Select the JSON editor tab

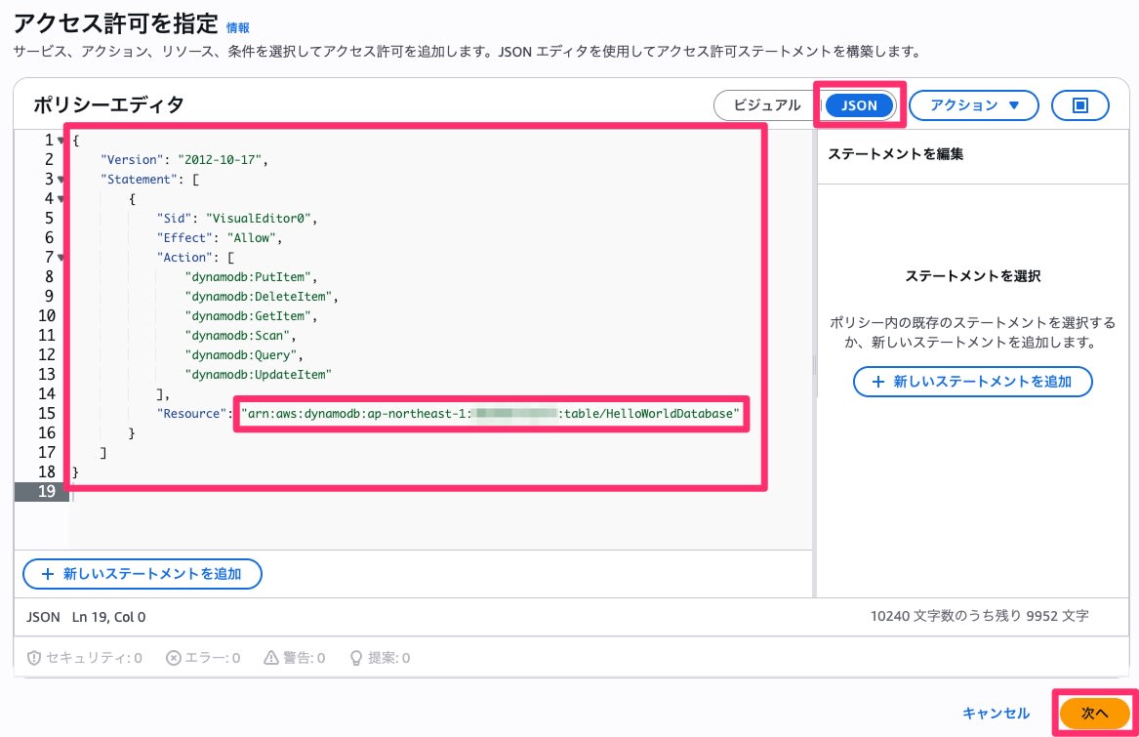coord(858,105)
